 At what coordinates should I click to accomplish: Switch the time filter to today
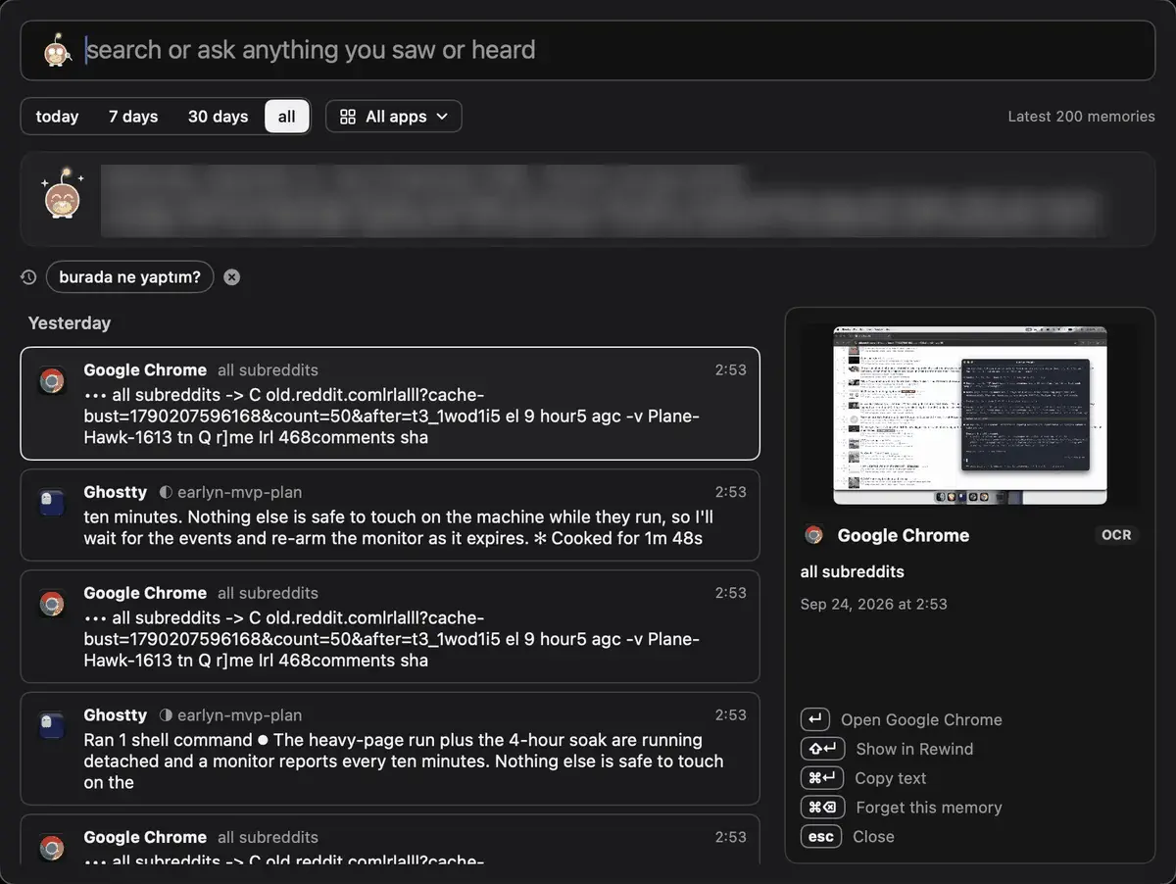pyautogui.click(x=57, y=117)
